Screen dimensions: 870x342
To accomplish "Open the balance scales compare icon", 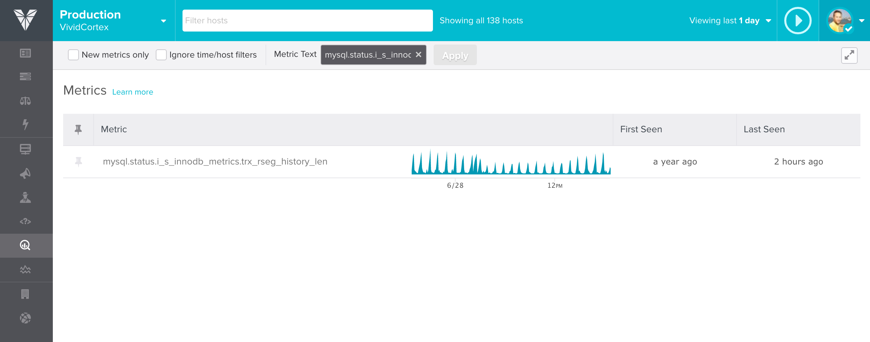I will pyautogui.click(x=25, y=101).
